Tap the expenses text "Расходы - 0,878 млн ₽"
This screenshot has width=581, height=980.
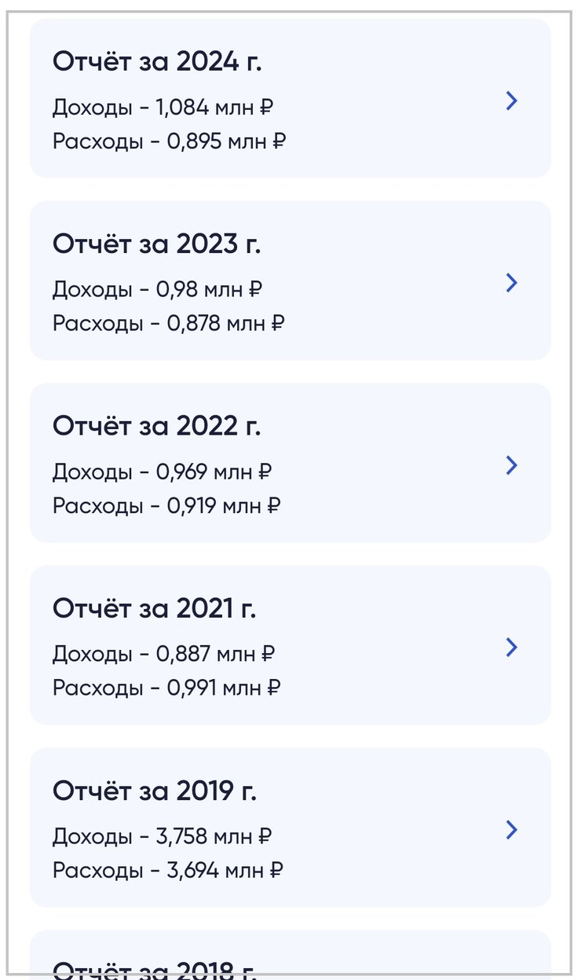tap(168, 323)
